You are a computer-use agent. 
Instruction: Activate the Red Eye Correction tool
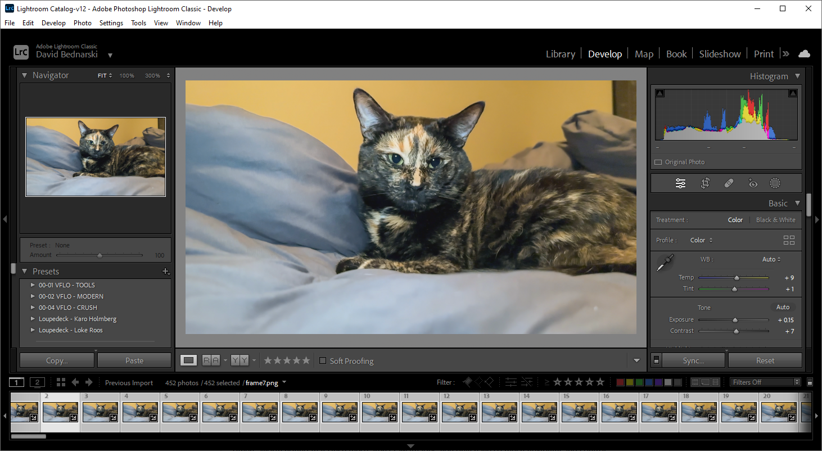753,183
